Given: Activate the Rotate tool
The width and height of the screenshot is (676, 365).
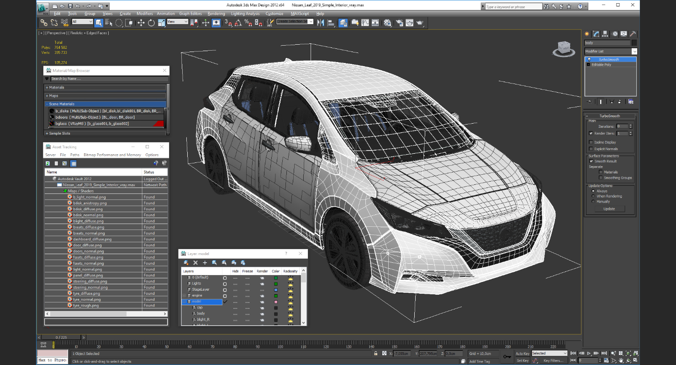Looking at the screenshot, I should tap(151, 23).
